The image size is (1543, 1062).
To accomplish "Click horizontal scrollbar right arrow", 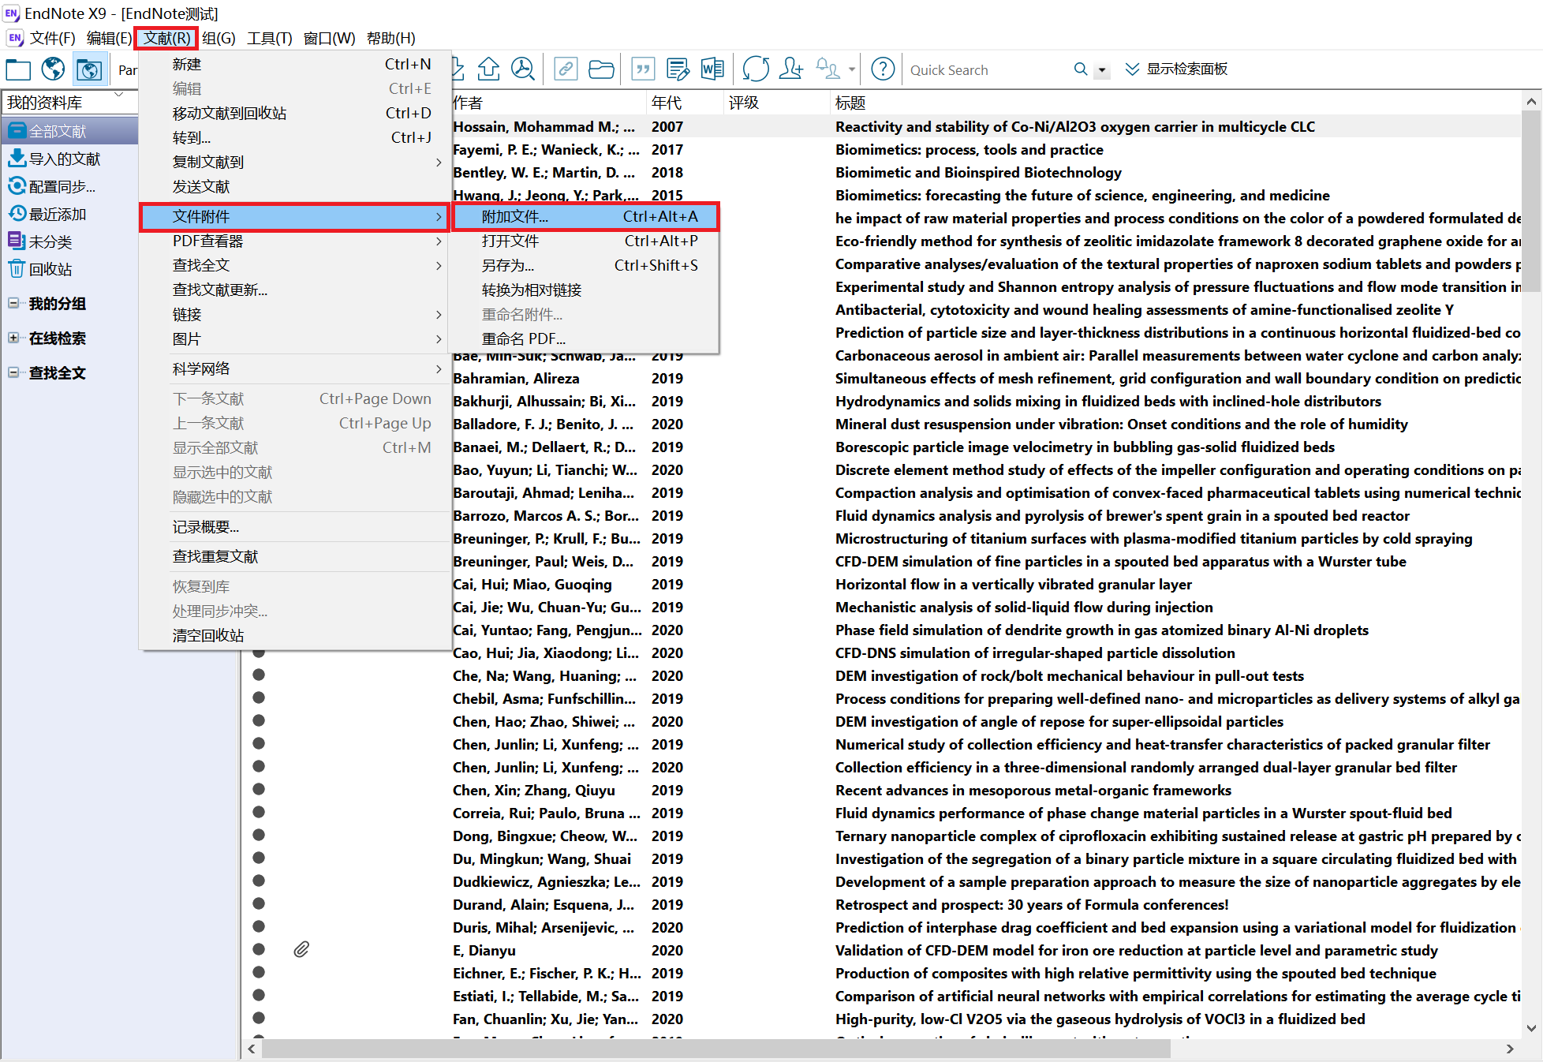I will coord(1510,1049).
